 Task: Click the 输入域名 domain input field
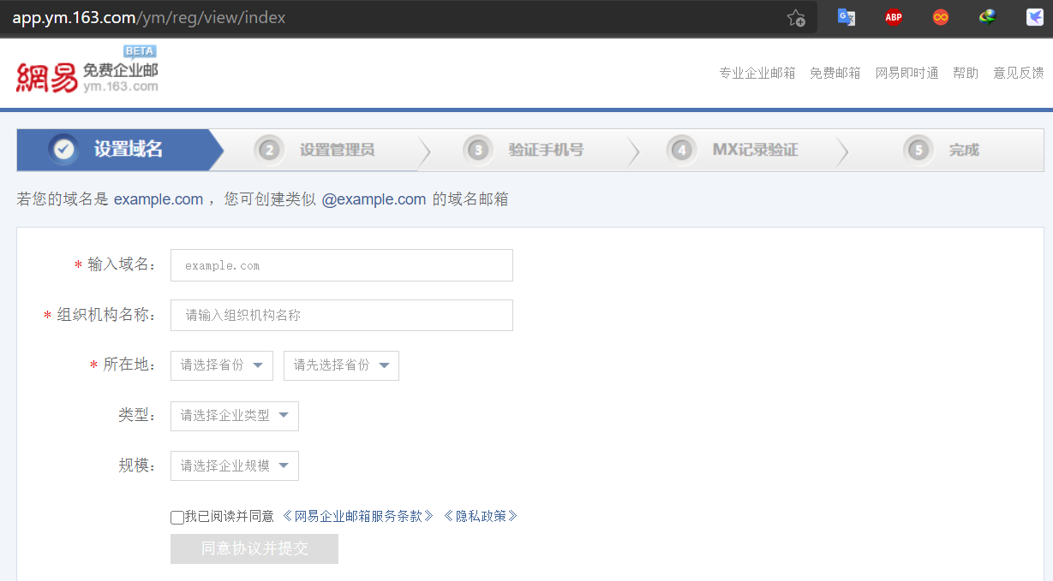click(341, 265)
